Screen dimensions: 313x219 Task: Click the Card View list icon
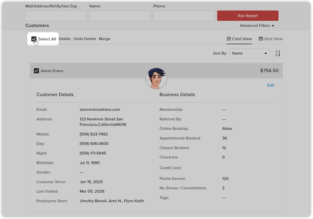229,39
